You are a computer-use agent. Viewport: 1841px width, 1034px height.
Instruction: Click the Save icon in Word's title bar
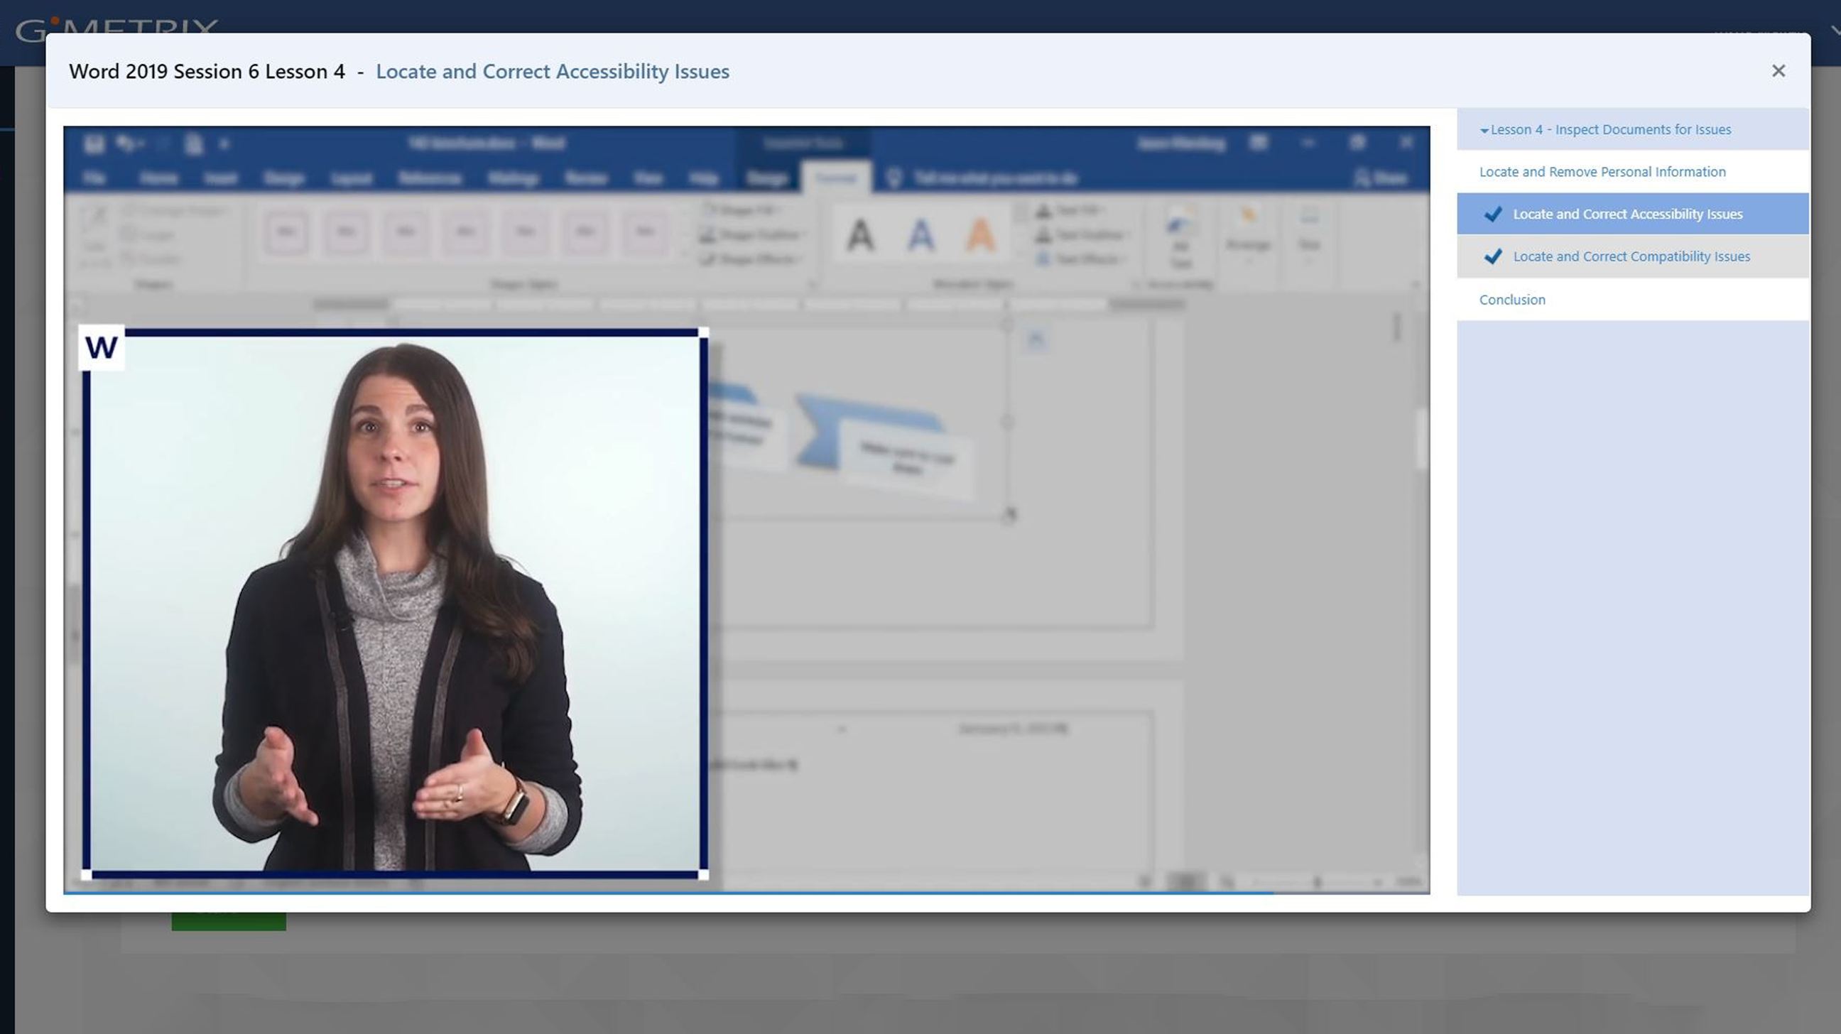click(x=93, y=144)
